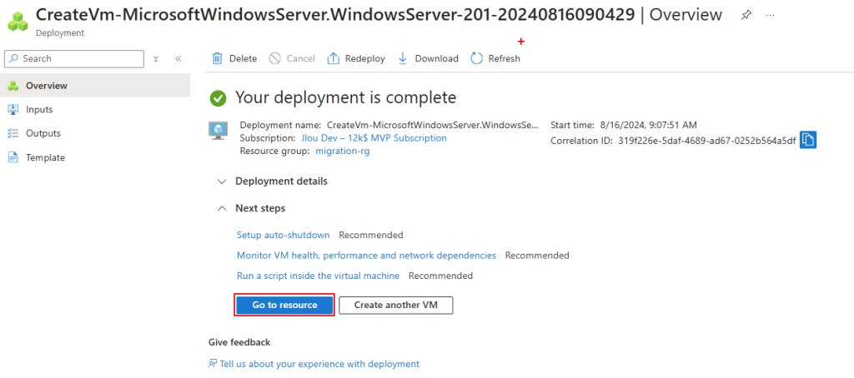Open the more options ellipsis in title

point(769,16)
